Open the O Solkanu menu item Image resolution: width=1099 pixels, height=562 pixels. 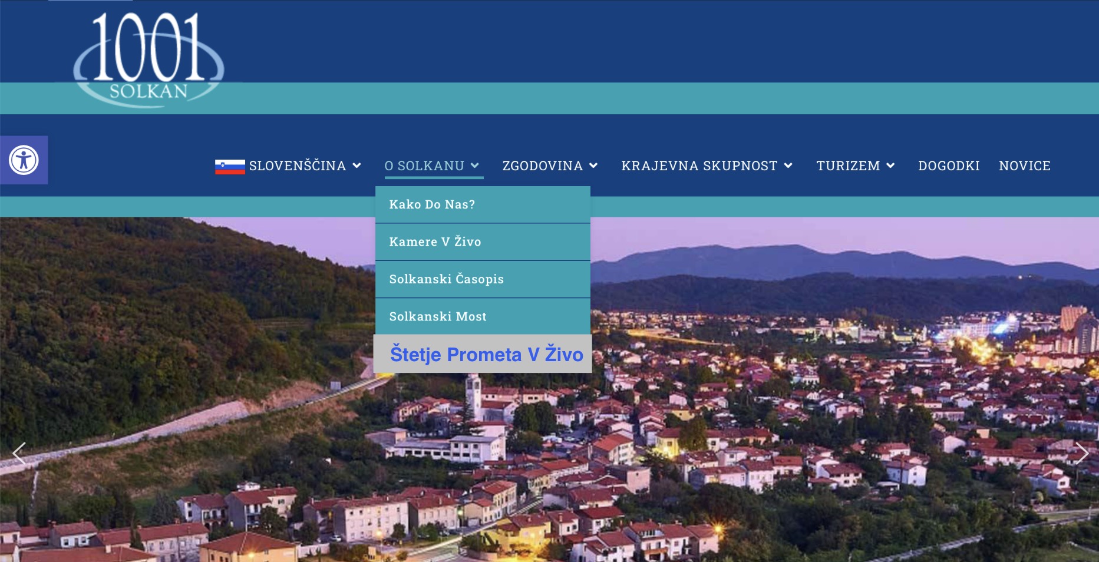pyautogui.click(x=424, y=166)
